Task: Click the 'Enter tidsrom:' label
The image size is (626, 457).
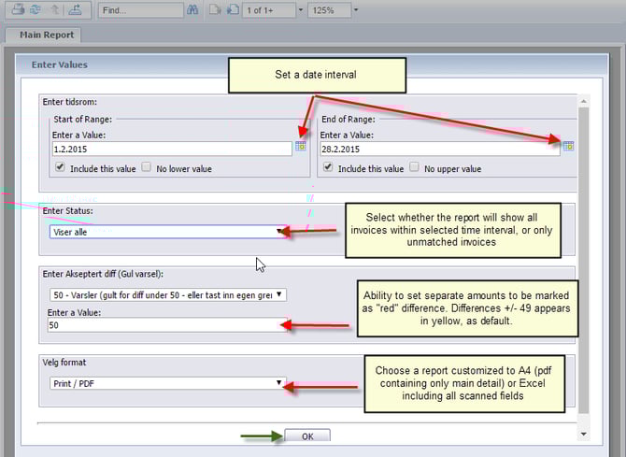Action: pyautogui.click(x=70, y=102)
